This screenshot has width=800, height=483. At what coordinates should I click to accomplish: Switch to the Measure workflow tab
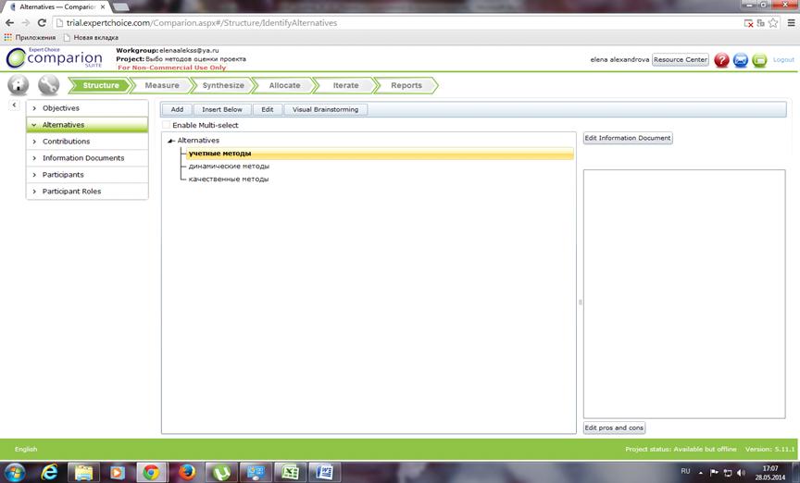[x=162, y=85]
